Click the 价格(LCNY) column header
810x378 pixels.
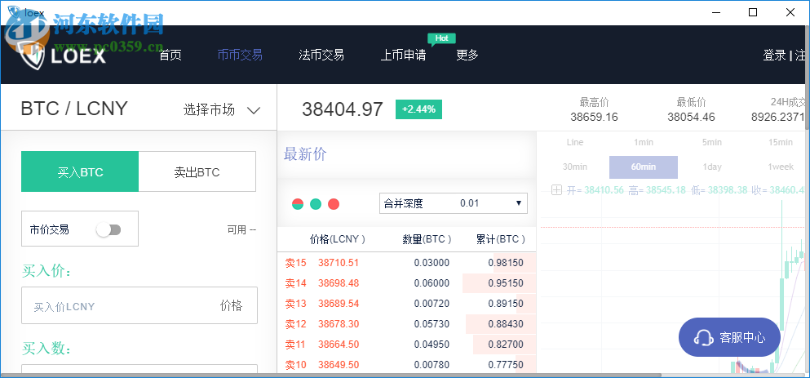tap(338, 239)
